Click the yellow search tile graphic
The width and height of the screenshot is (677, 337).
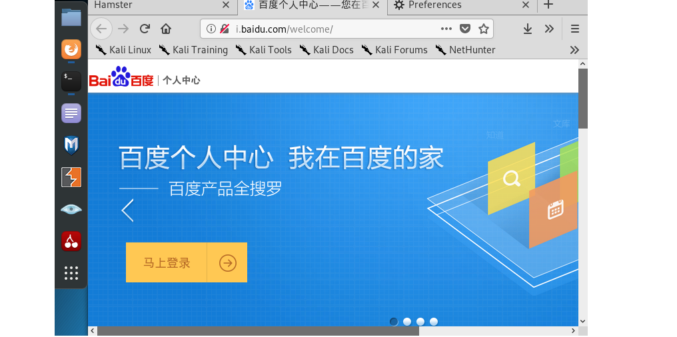tap(511, 178)
